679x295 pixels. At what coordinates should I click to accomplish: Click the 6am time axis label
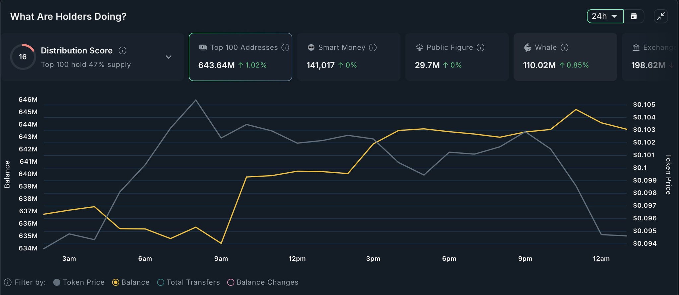(x=145, y=259)
